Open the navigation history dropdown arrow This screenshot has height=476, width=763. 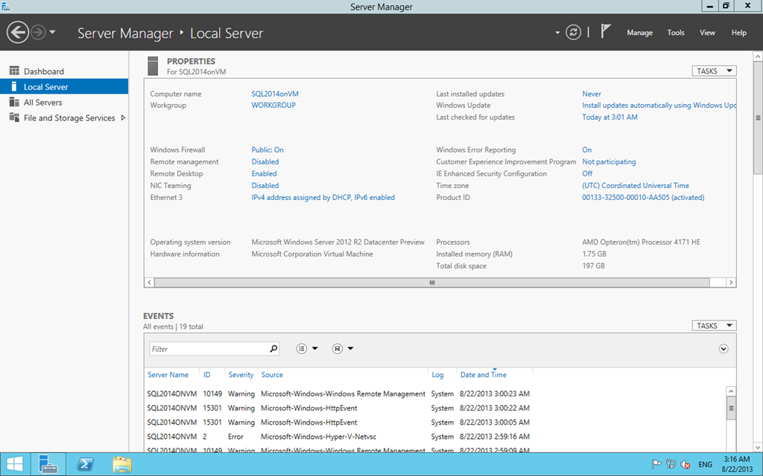coord(52,33)
